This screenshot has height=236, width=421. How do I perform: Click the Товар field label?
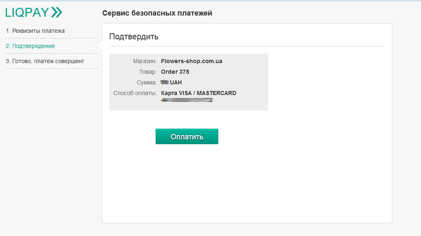click(x=147, y=72)
